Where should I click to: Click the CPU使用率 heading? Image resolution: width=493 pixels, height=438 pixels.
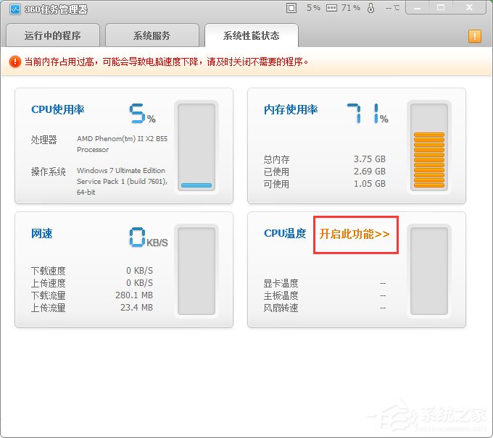click(x=58, y=110)
